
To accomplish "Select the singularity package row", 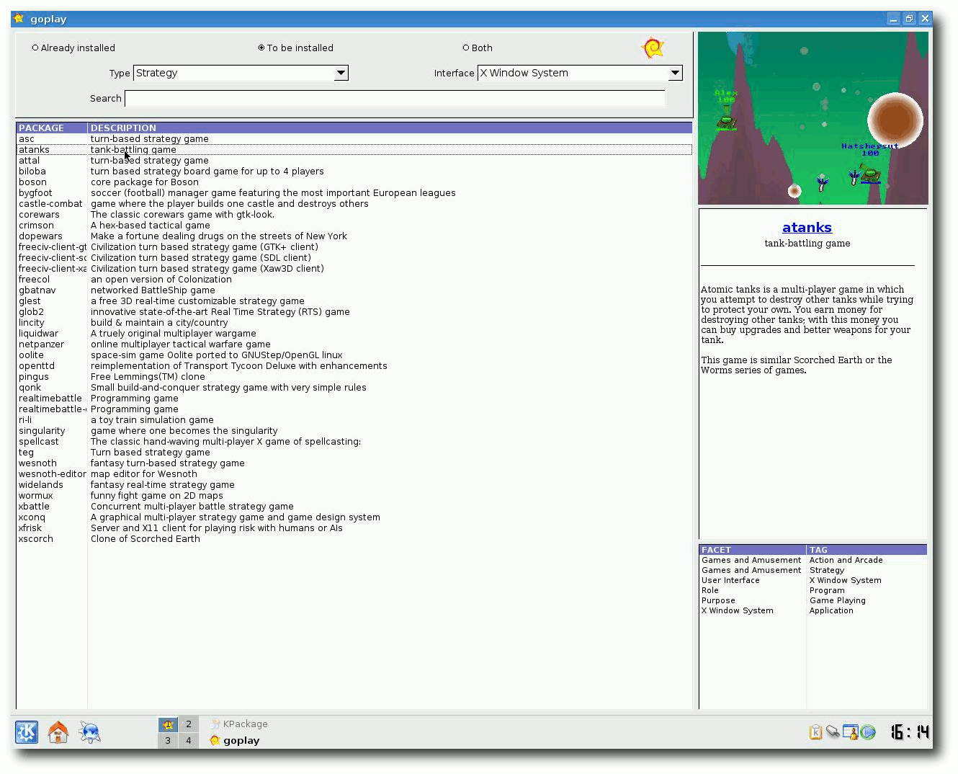I will tap(354, 431).
